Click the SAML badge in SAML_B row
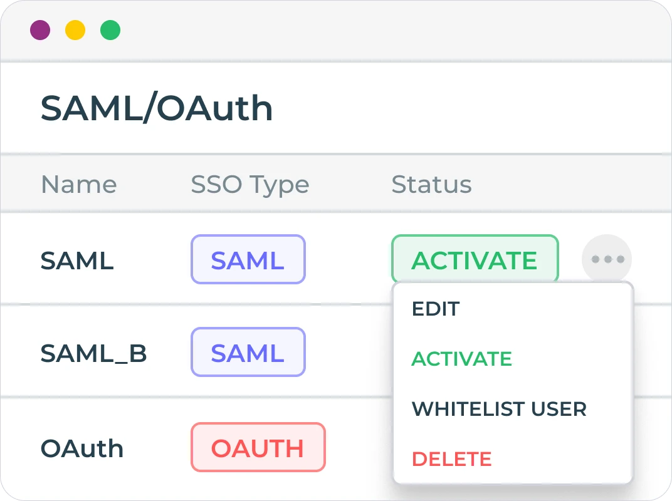The image size is (672, 501). pyautogui.click(x=248, y=353)
